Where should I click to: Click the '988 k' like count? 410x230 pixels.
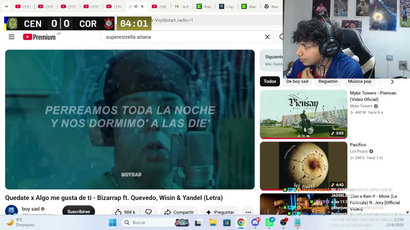pos(129,212)
